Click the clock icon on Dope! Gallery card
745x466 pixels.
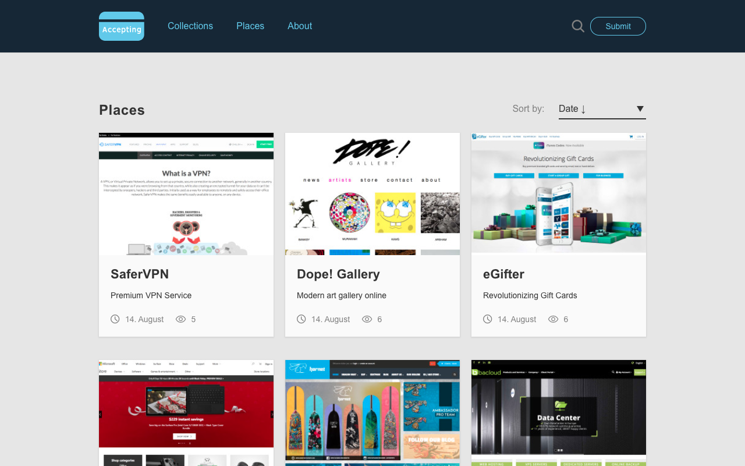pos(301,319)
